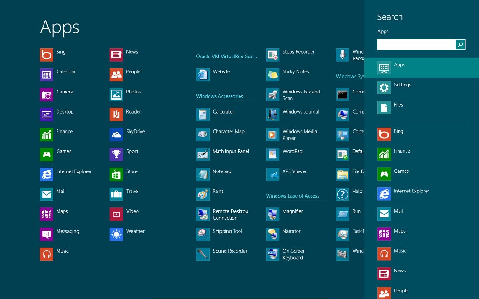
Task: Click the Windows Ease of Access header
Action: [293, 196]
